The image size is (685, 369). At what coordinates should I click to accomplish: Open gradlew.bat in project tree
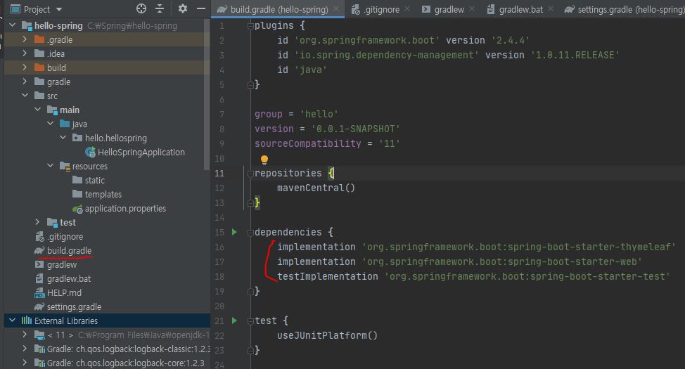tap(69, 278)
